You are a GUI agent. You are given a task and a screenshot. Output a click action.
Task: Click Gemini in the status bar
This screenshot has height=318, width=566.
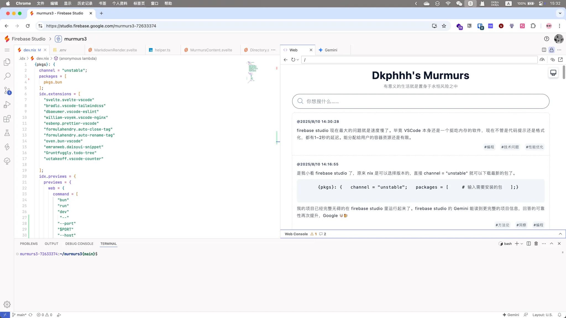511,315
